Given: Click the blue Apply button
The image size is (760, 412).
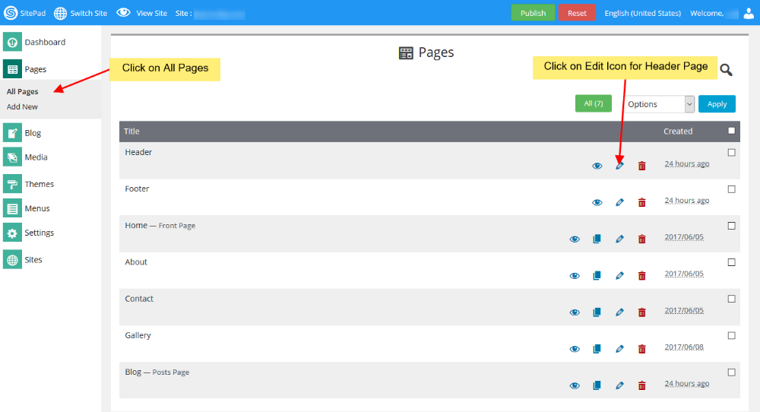Looking at the screenshot, I should tap(717, 104).
